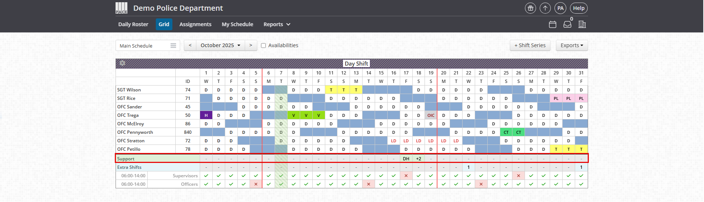Open the calendar icon in navbar

[x=553, y=24]
